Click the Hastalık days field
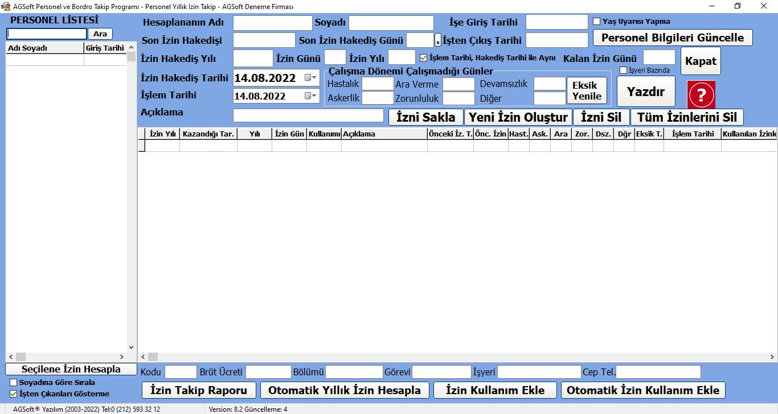The image size is (778, 414). tap(378, 84)
